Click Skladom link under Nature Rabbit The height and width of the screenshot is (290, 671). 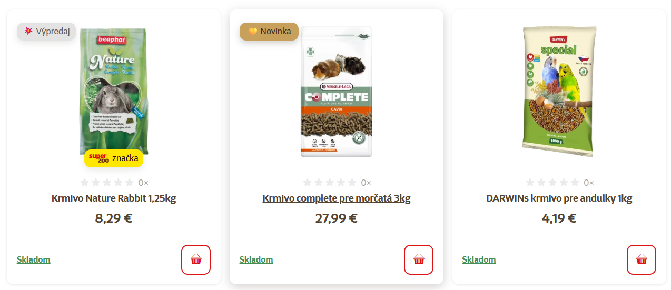tap(34, 259)
